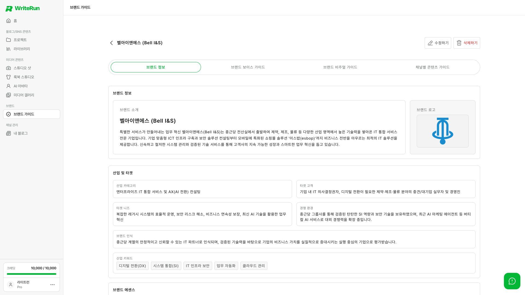Open the 내 블로그 newspaper icon
The width and height of the screenshot is (525, 295).
8,133
